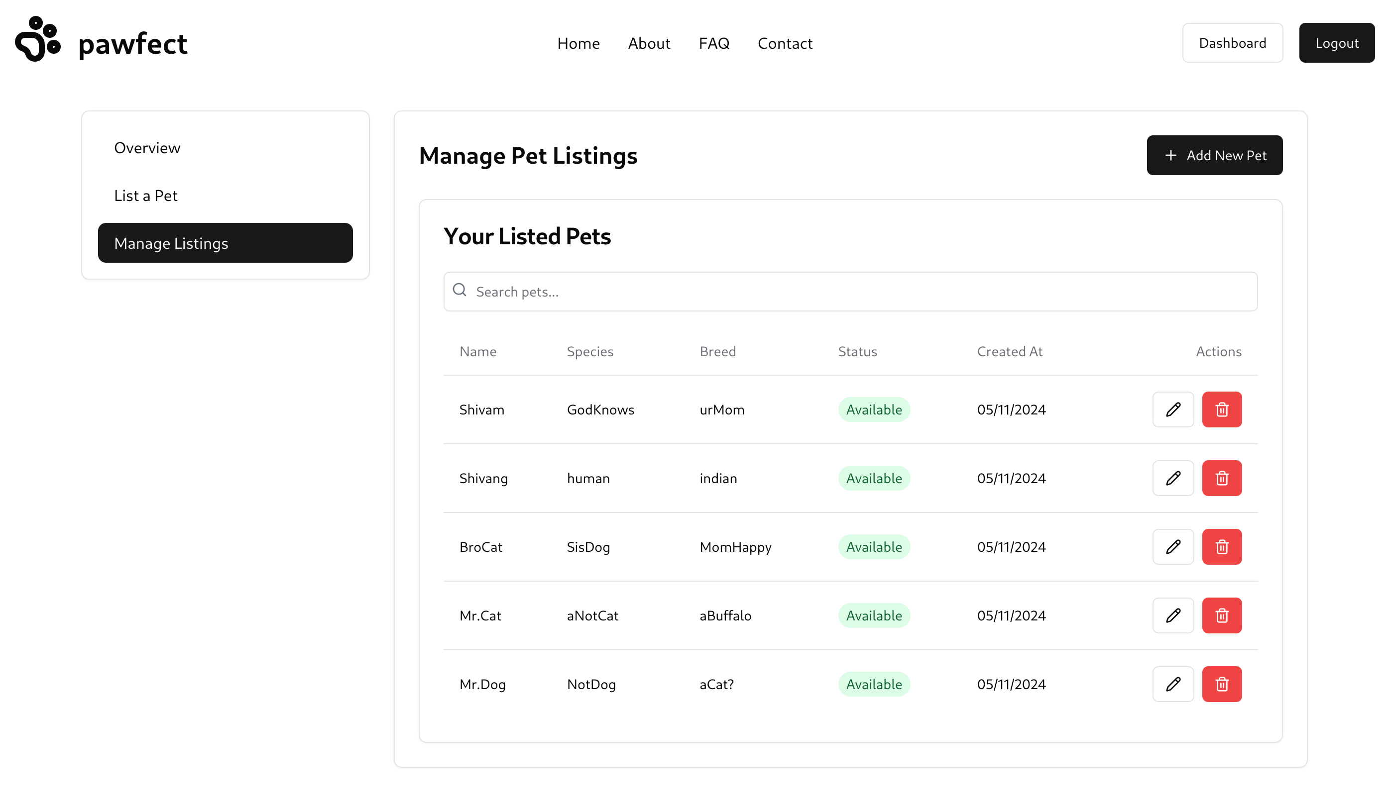This screenshot has height=812, width=1391.
Task: Select Manage Listings in sidebar
Action: 225,243
